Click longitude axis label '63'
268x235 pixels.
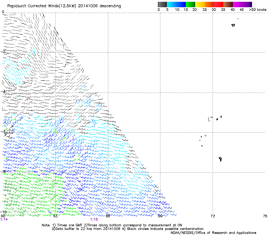tap(55, 216)
